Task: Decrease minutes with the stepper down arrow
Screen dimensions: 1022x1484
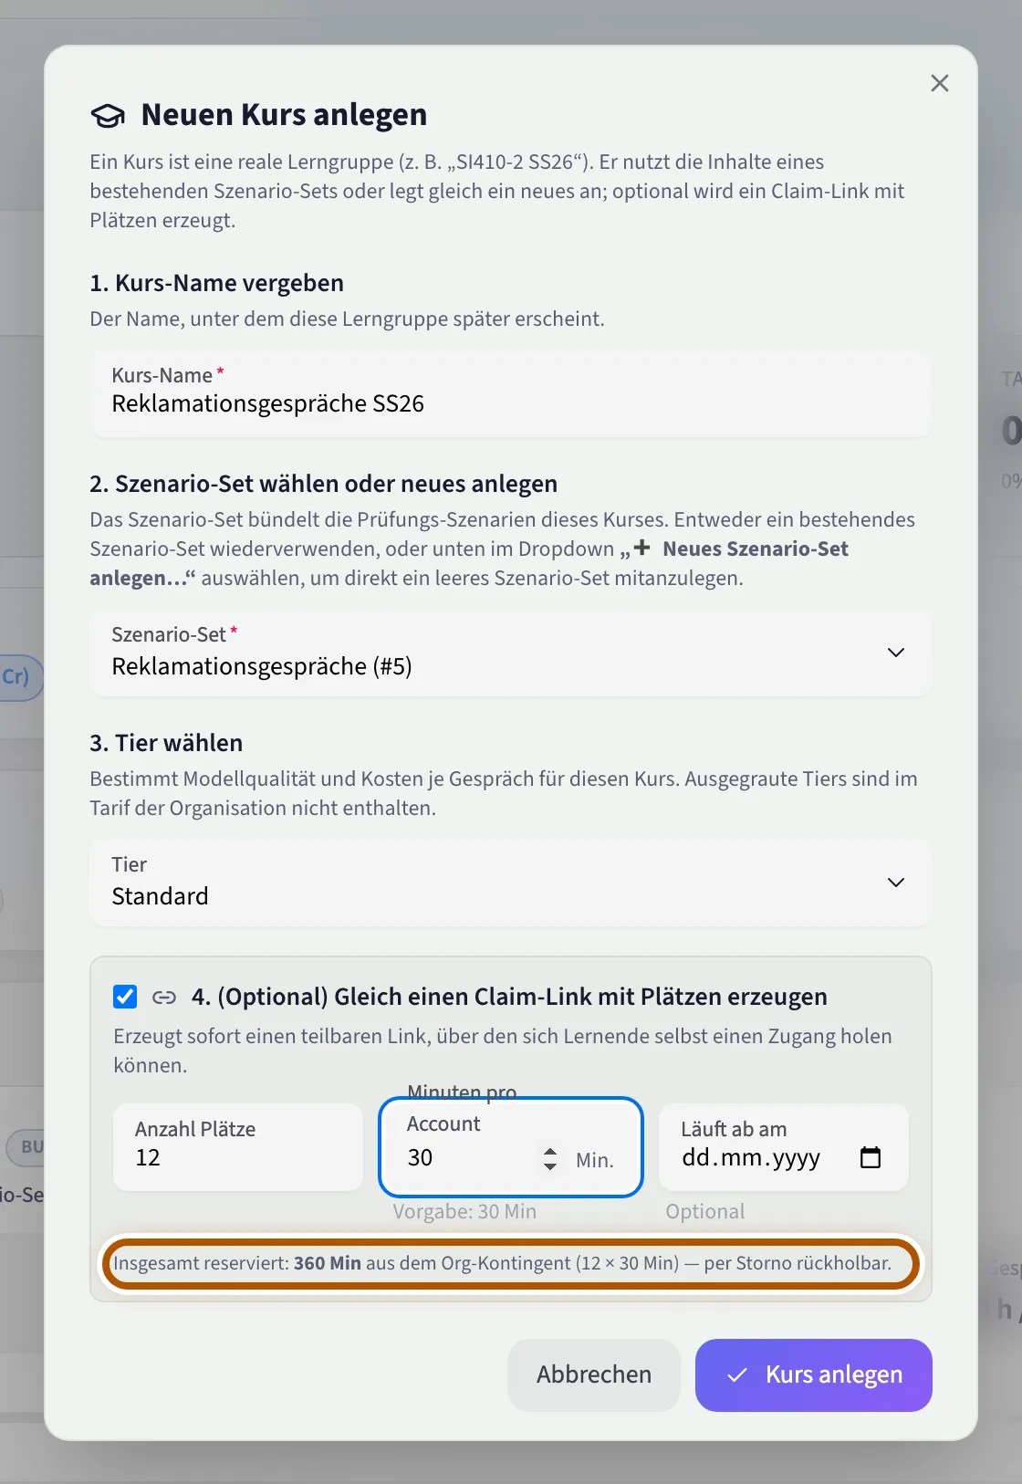Action: tap(550, 1166)
